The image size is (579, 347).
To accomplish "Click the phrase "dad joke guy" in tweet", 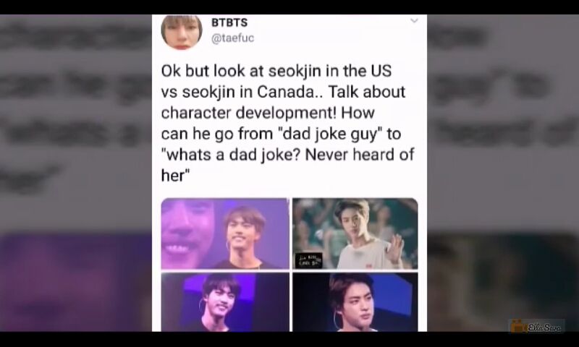I will pyautogui.click(x=330, y=134).
